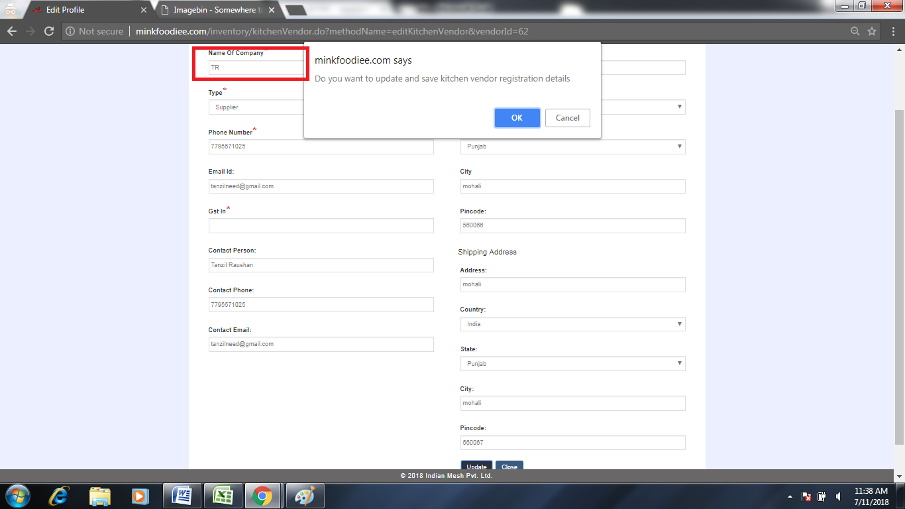This screenshot has height=509, width=905.
Task: Click billing City mohali field
Action: coord(572,186)
